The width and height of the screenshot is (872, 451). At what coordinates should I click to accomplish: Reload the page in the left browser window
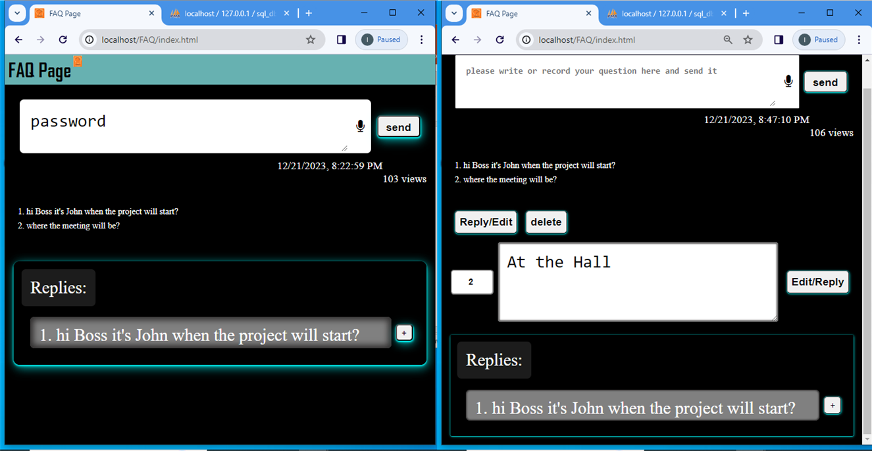coord(63,40)
